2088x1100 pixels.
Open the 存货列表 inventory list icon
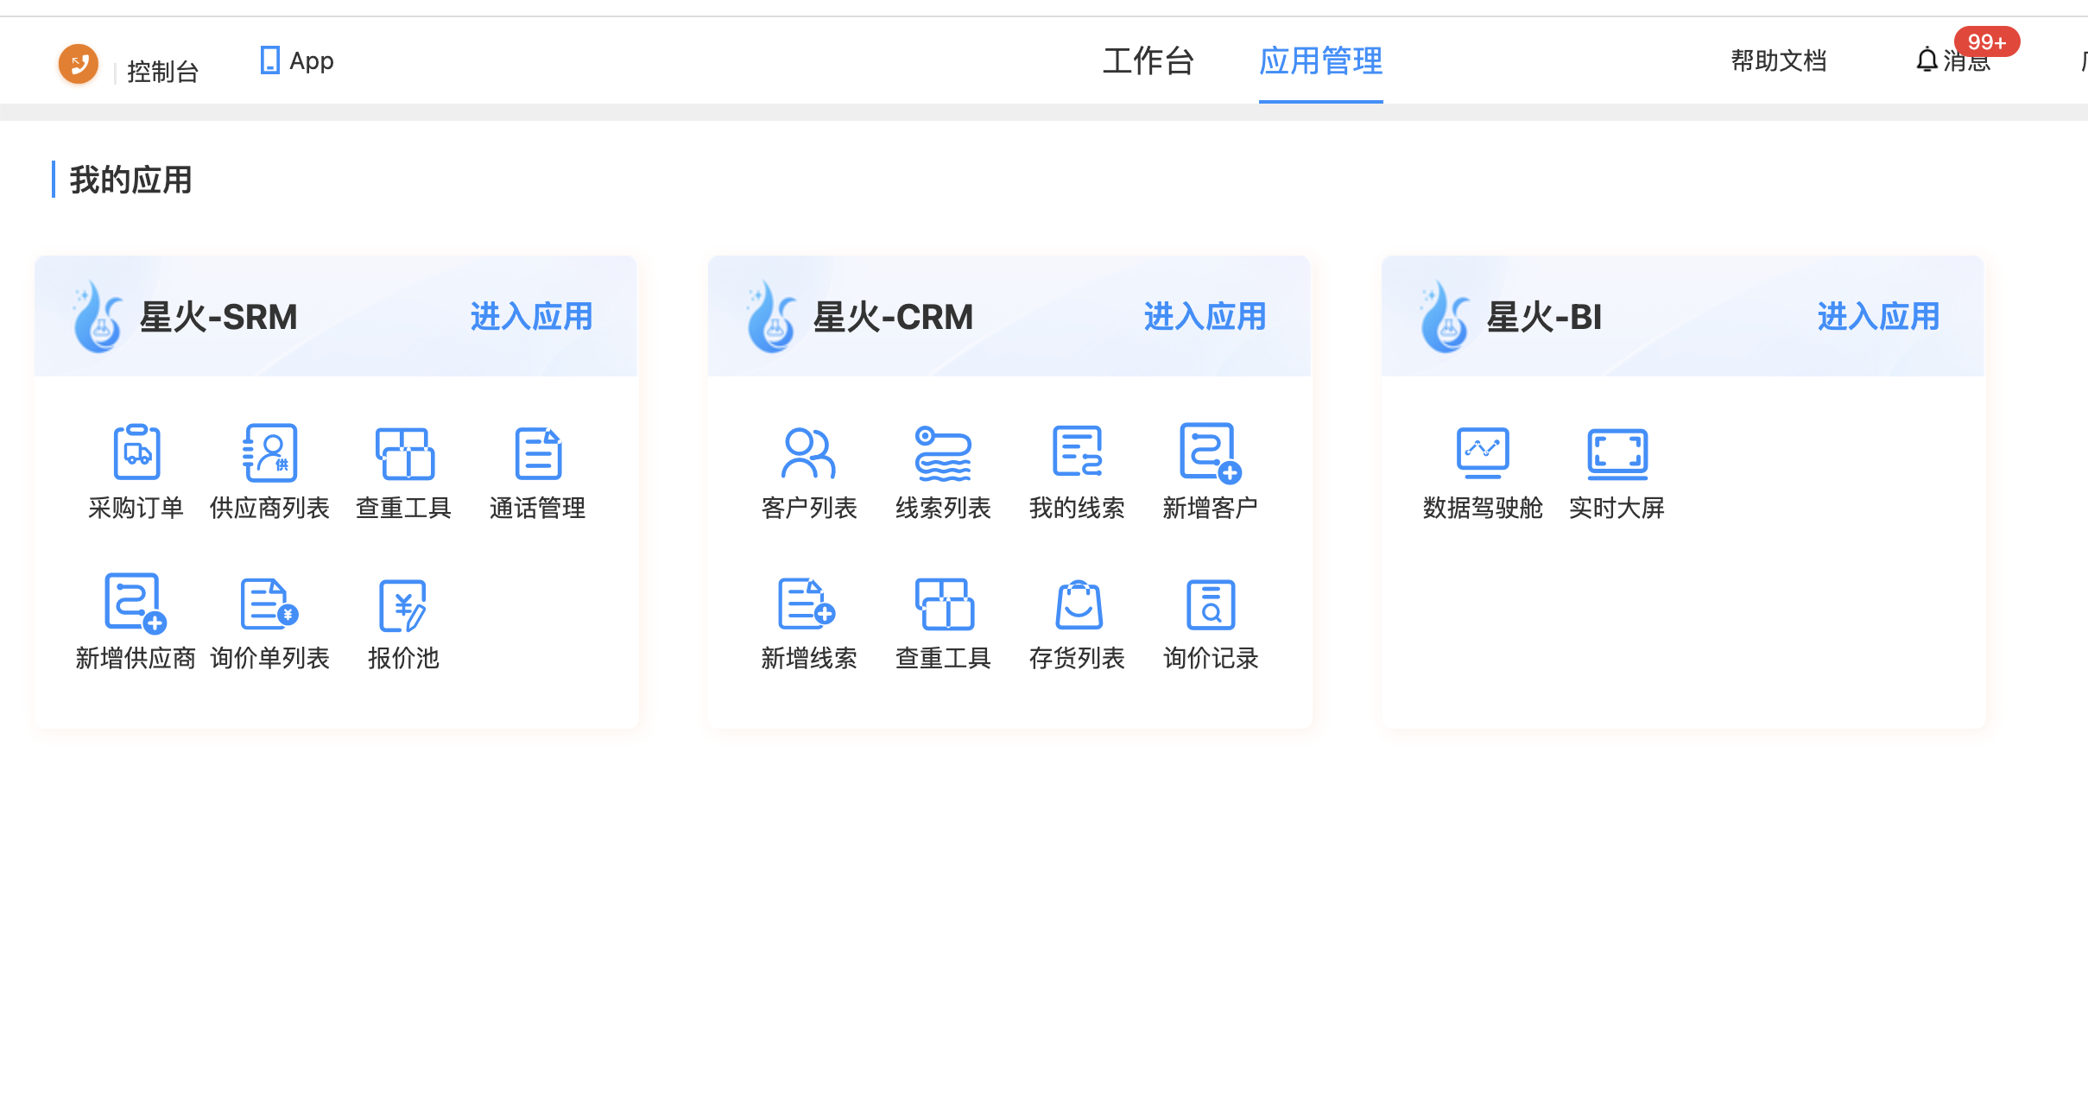pos(1079,604)
